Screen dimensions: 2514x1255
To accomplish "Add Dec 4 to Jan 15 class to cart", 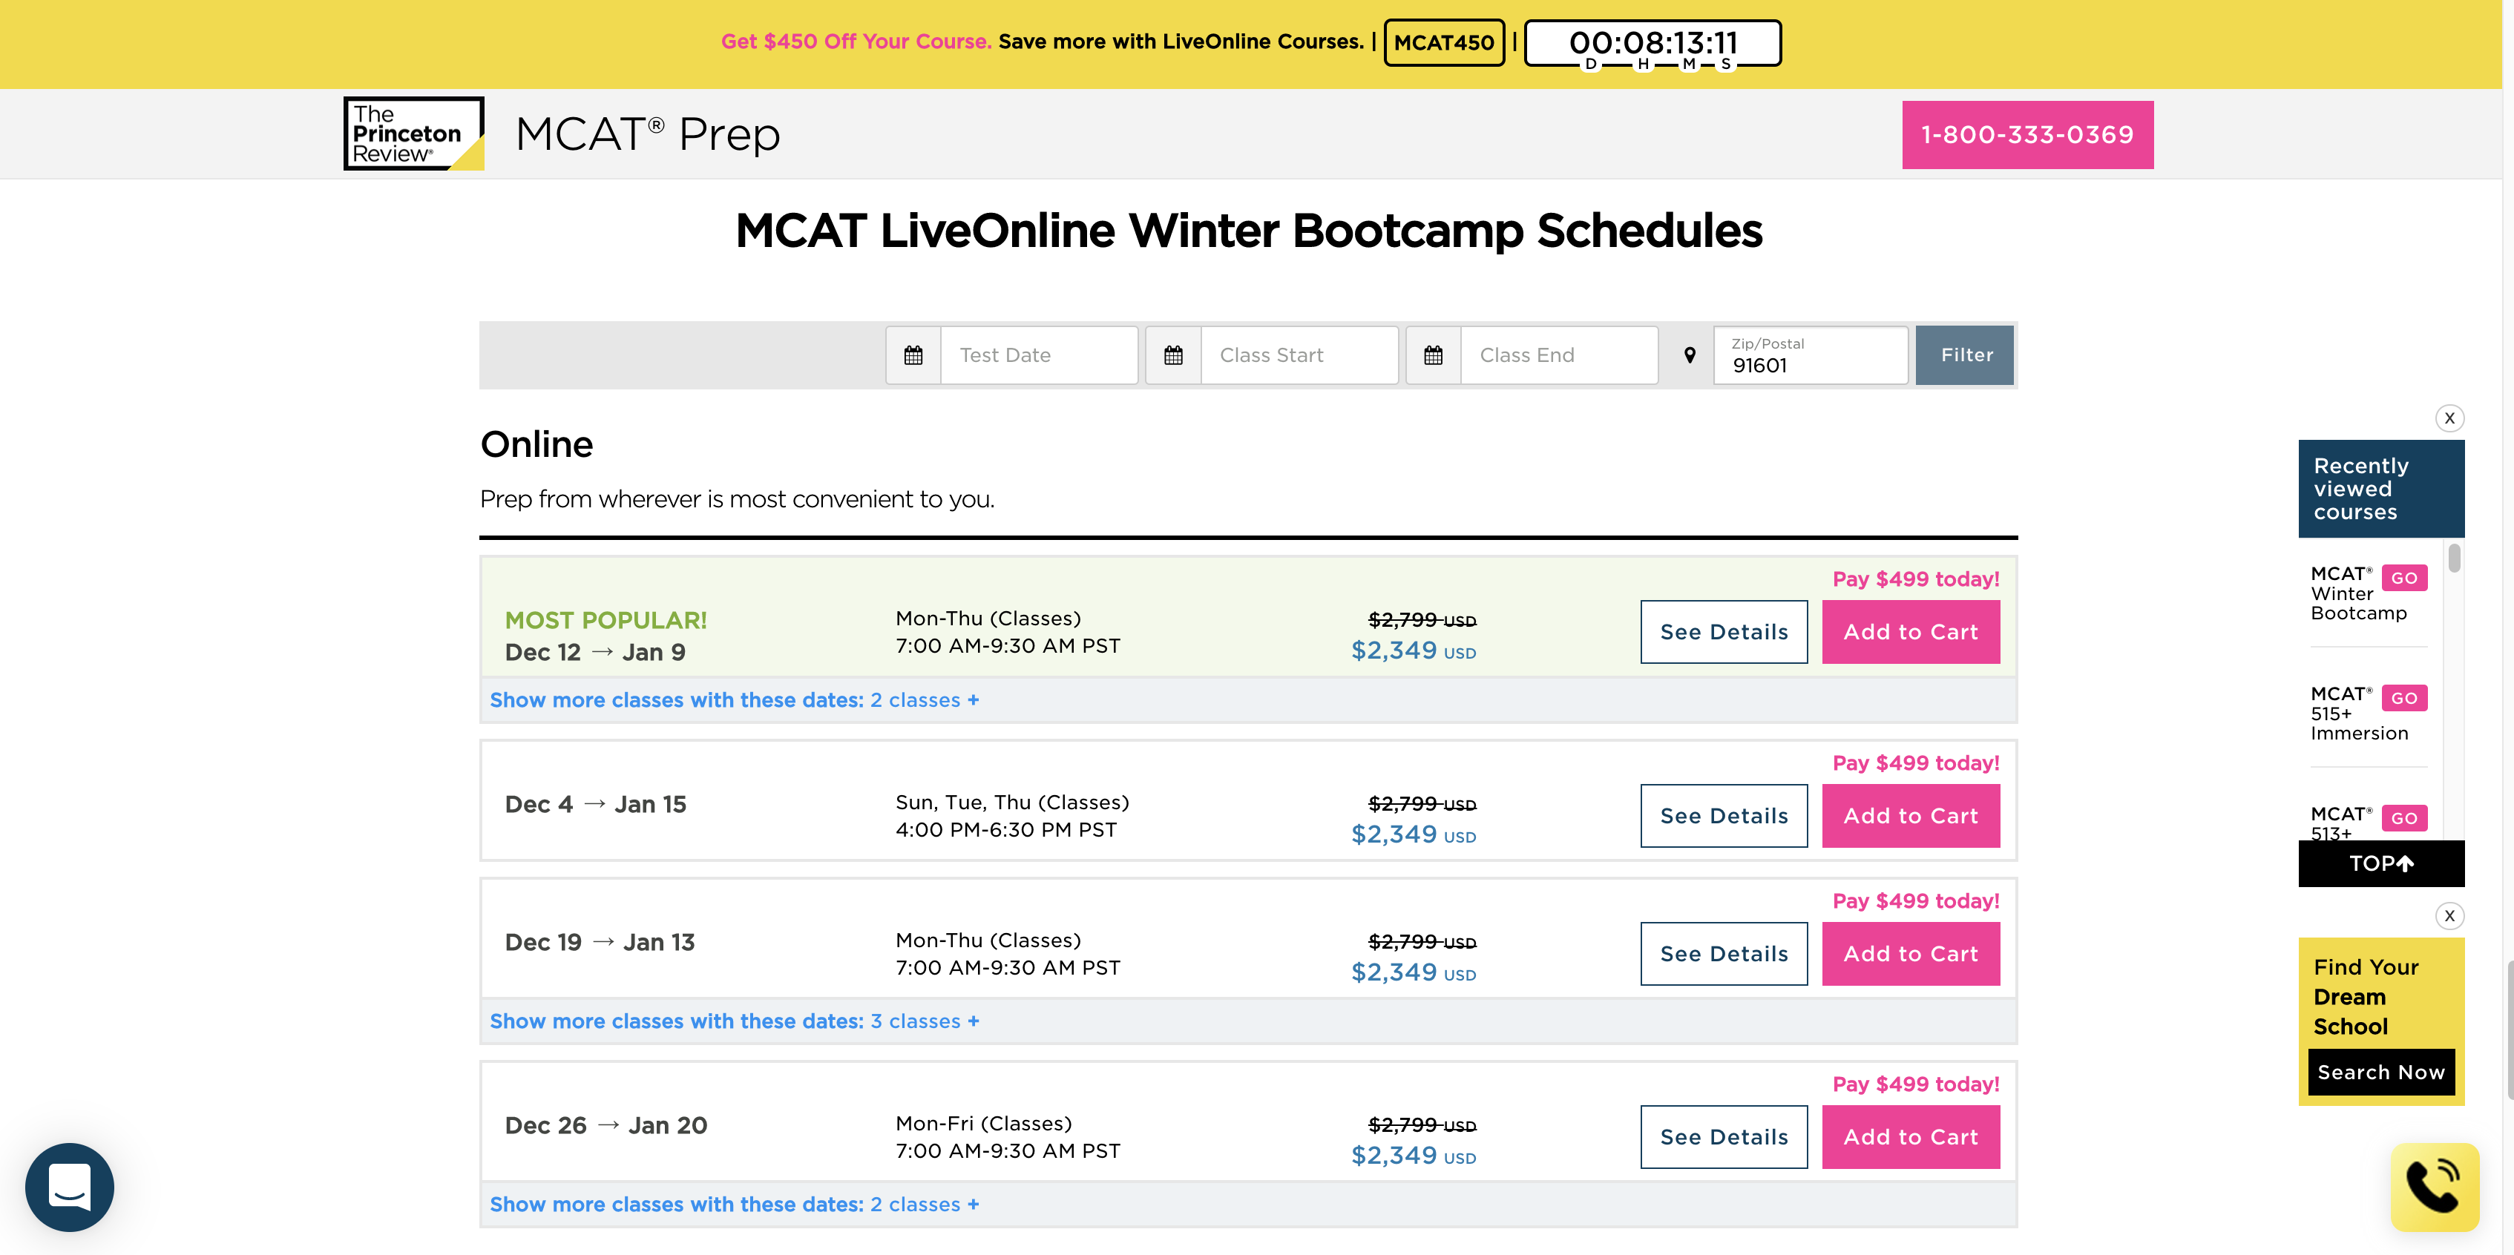I will click(1910, 816).
